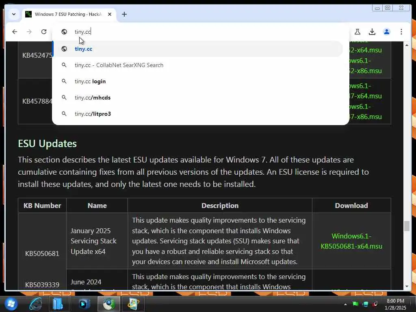
Task: Pick the tiny.cc/litpro3 suggestion
Action: tap(198, 114)
